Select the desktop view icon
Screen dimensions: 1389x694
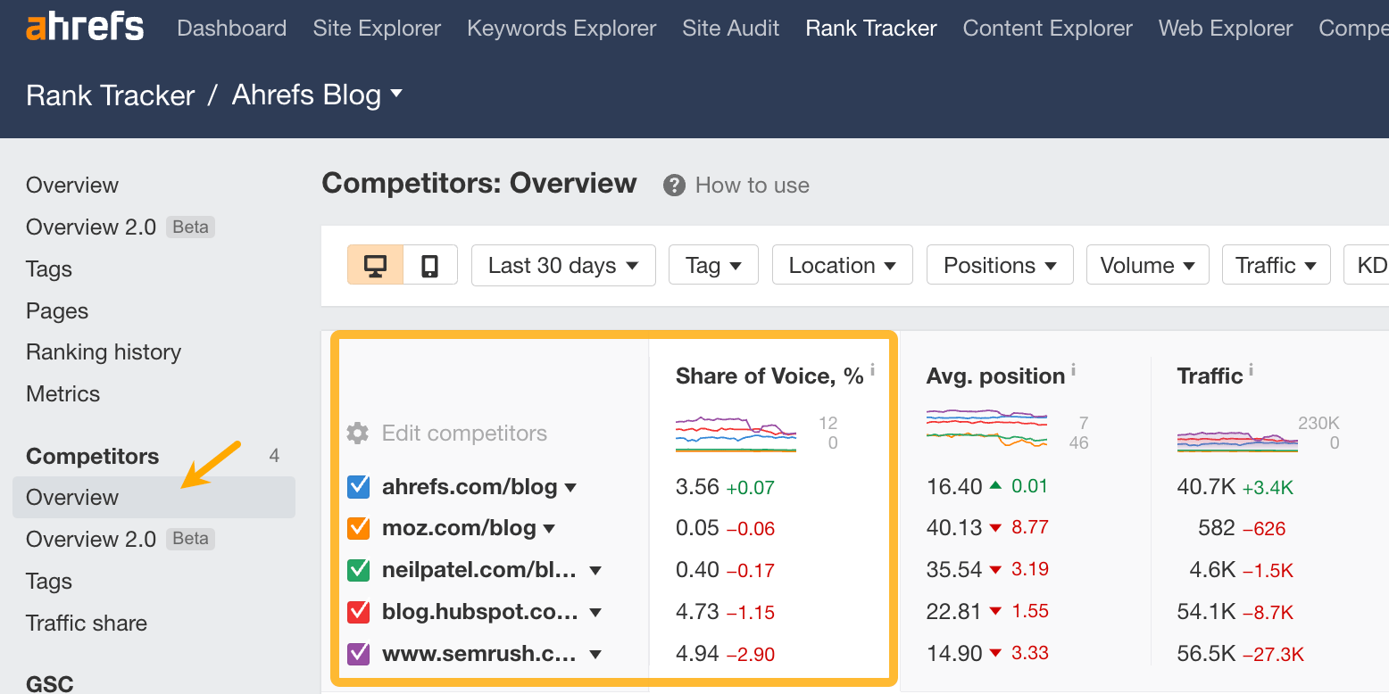coord(375,265)
